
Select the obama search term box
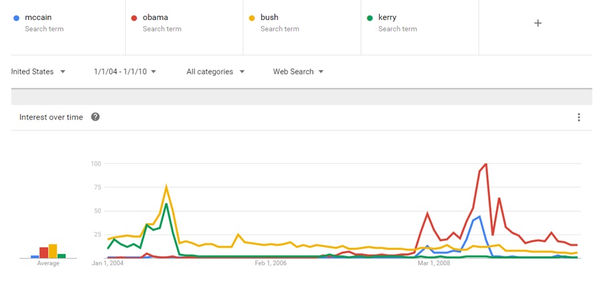[x=185, y=23]
